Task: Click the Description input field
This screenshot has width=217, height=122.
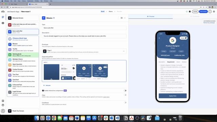Action: [84, 36]
